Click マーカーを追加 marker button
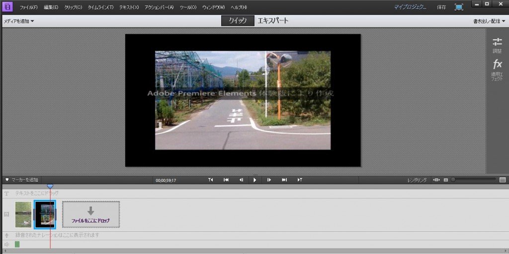The height and width of the screenshot is (254, 509). (22, 180)
